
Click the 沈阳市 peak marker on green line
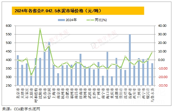coord(40,29)
